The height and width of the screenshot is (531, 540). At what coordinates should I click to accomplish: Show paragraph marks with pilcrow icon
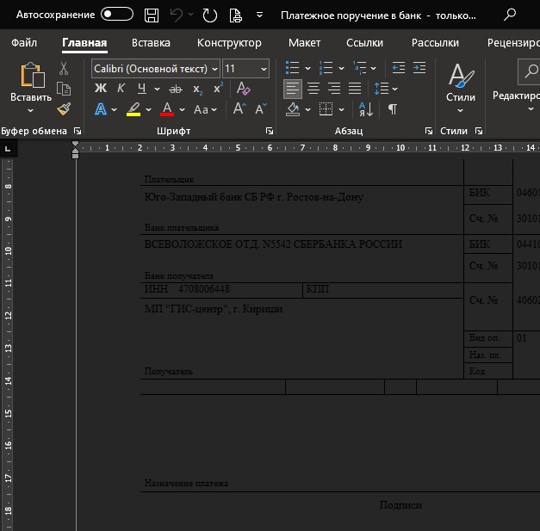(393, 109)
